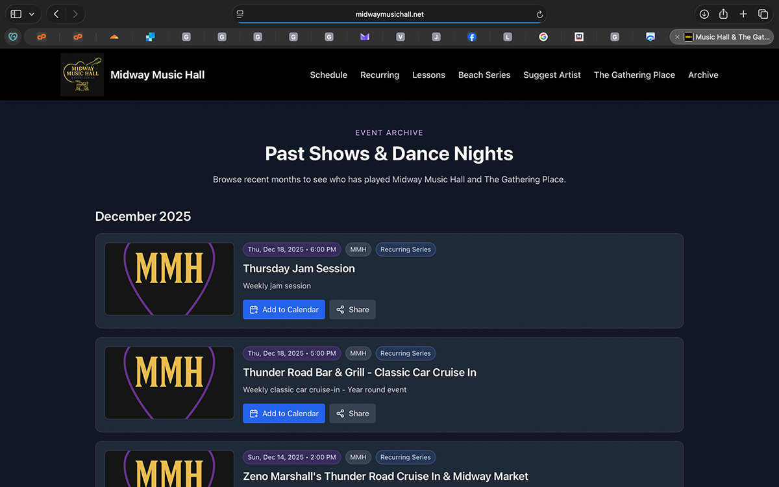Switch to the Cloudflare orange cloud tab
The image size is (779, 487).
[x=114, y=37]
